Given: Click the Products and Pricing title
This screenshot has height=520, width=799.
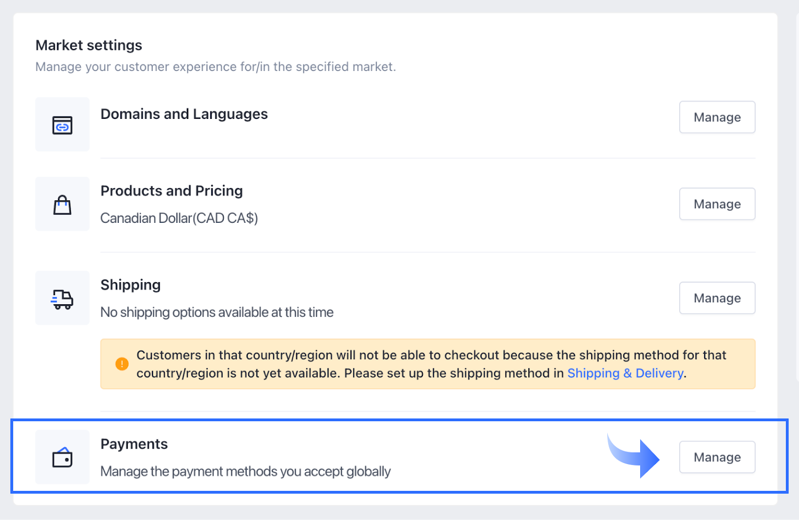Looking at the screenshot, I should click(172, 191).
